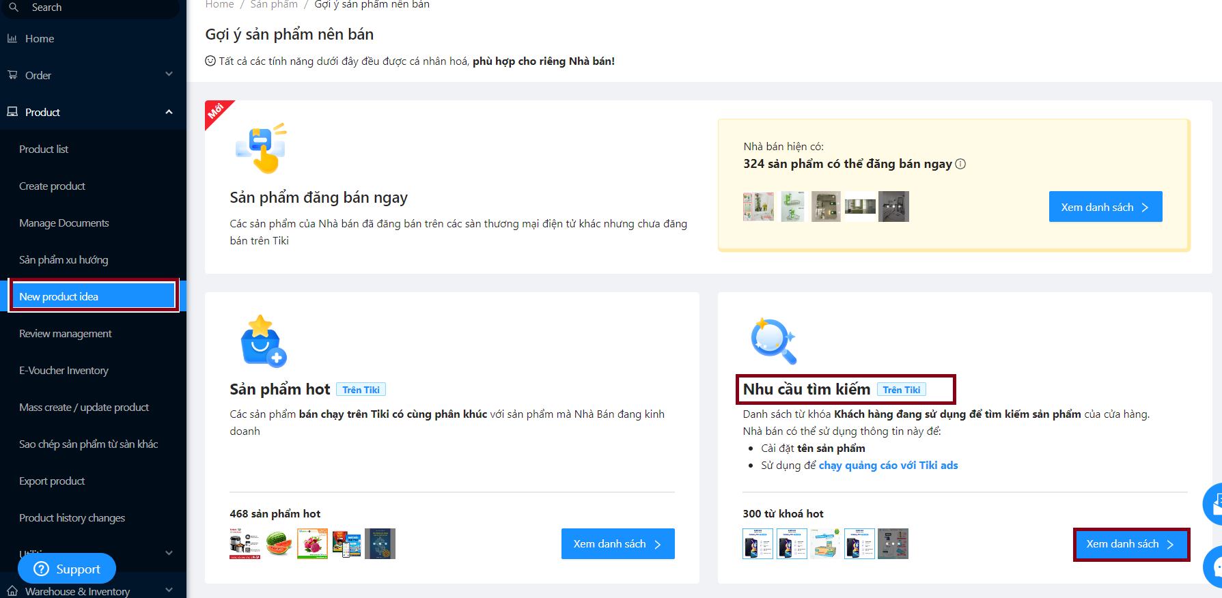1222x598 pixels.
Task: Click the search magnifier icon in sidebar
Action: click(x=14, y=8)
